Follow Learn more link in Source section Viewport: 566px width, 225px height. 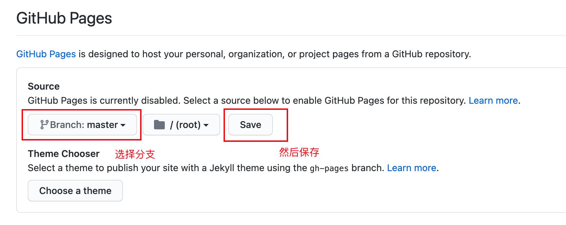tap(493, 100)
